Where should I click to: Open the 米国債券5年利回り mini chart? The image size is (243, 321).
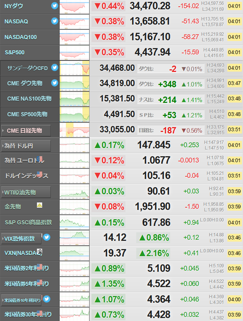point(74,284)
